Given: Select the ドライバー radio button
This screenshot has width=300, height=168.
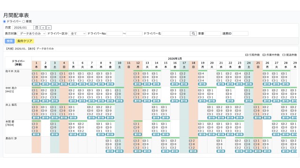Looking at the screenshot, I should point(4,21).
